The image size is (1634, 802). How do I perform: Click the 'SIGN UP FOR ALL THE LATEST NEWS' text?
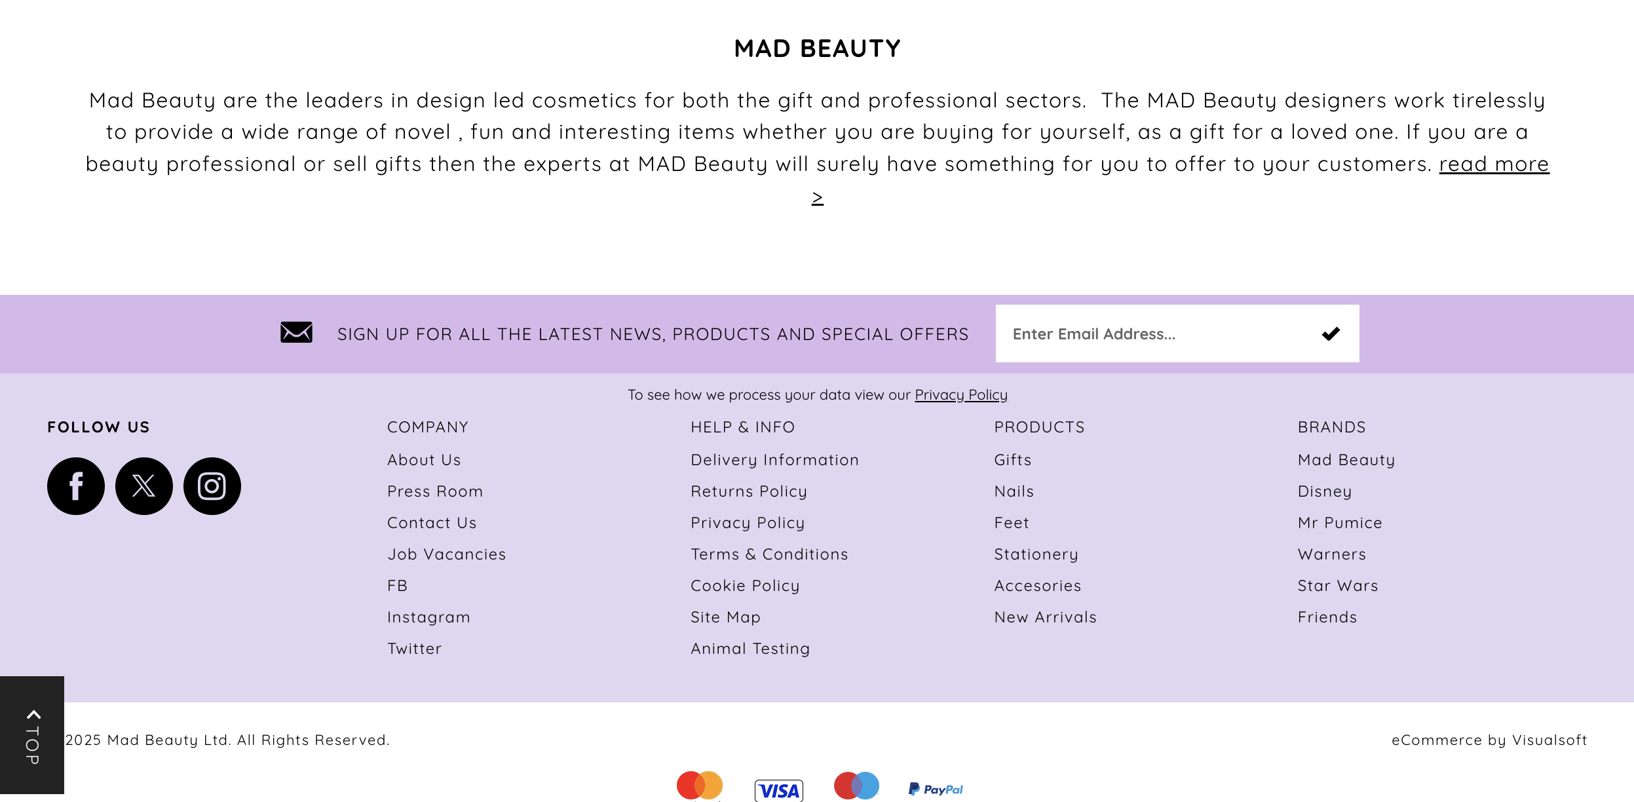(x=653, y=334)
